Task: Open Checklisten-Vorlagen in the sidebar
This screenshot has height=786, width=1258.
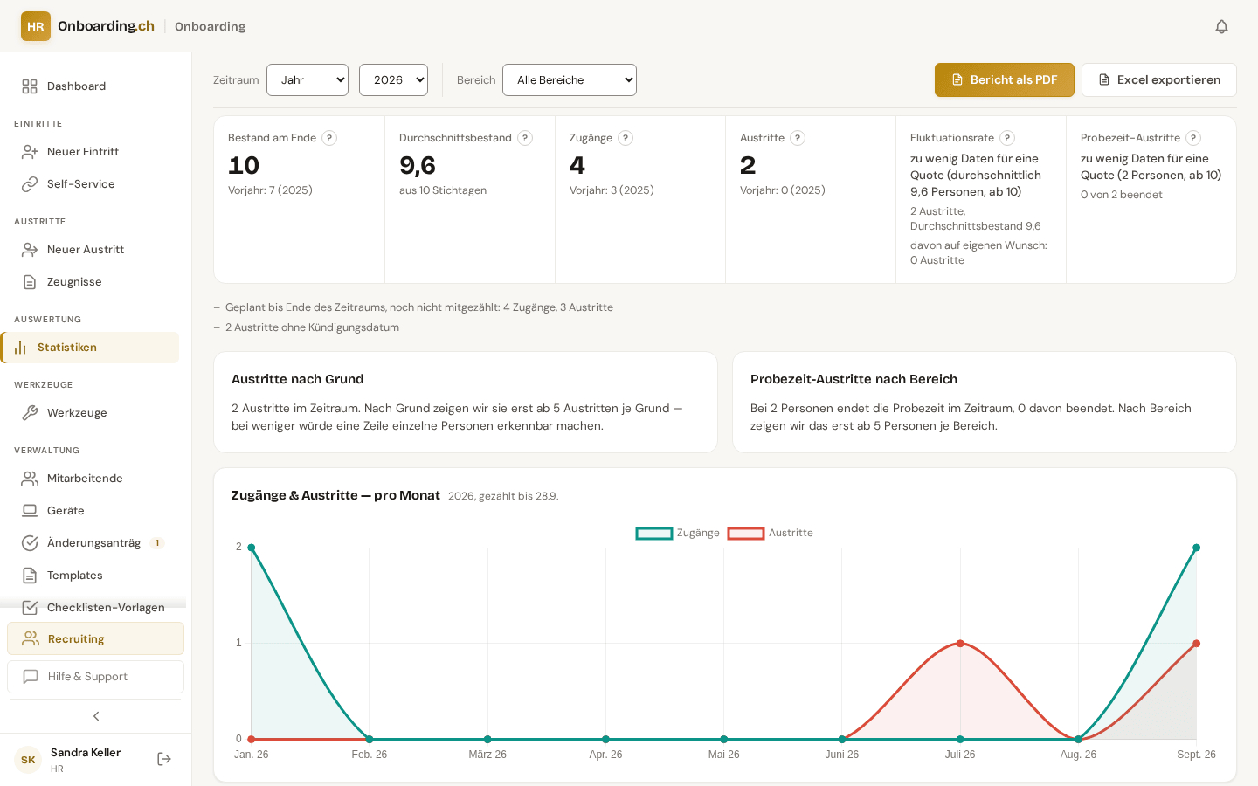Action: pyautogui.click(x=96, y=608)
